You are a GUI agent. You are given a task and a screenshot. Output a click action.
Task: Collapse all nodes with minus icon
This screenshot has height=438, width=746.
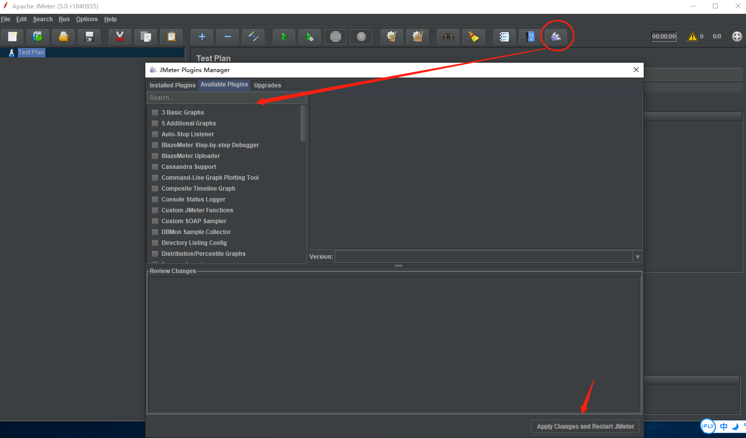[227, 37]
